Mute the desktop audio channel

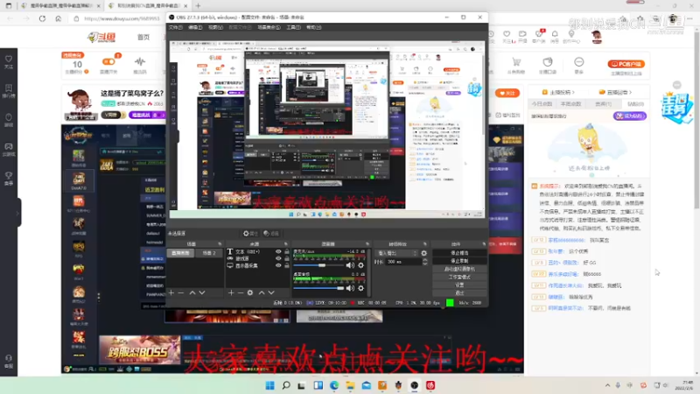point(350,288)
